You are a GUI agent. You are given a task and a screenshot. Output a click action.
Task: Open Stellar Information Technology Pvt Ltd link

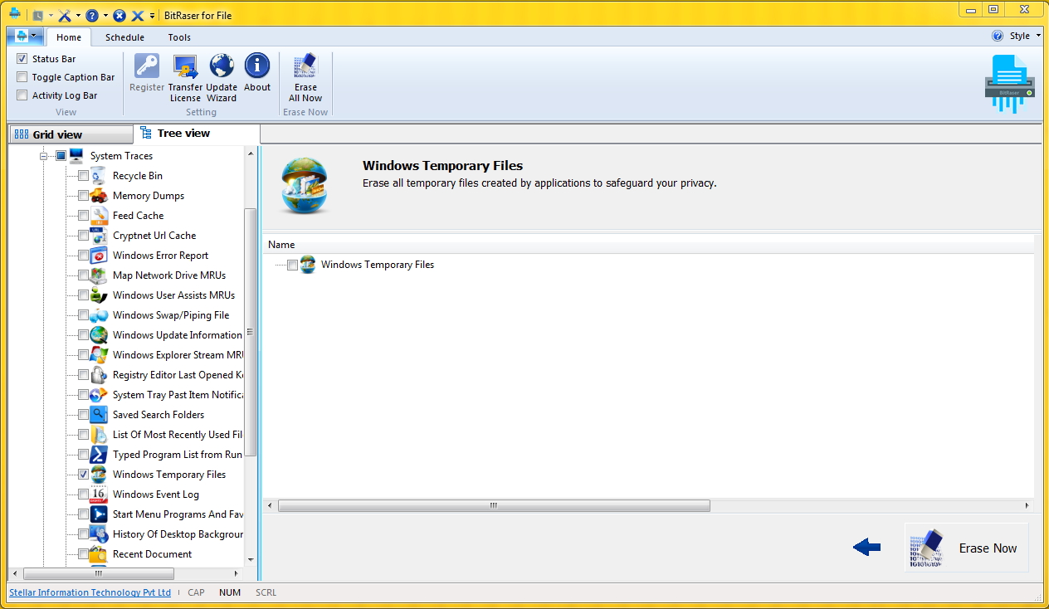point(90,592)
